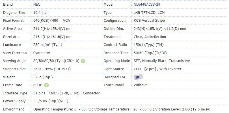The image size is (229, 113).
Task: Click the green help icon beside Viewing Angle
Action: pos(83,61)
